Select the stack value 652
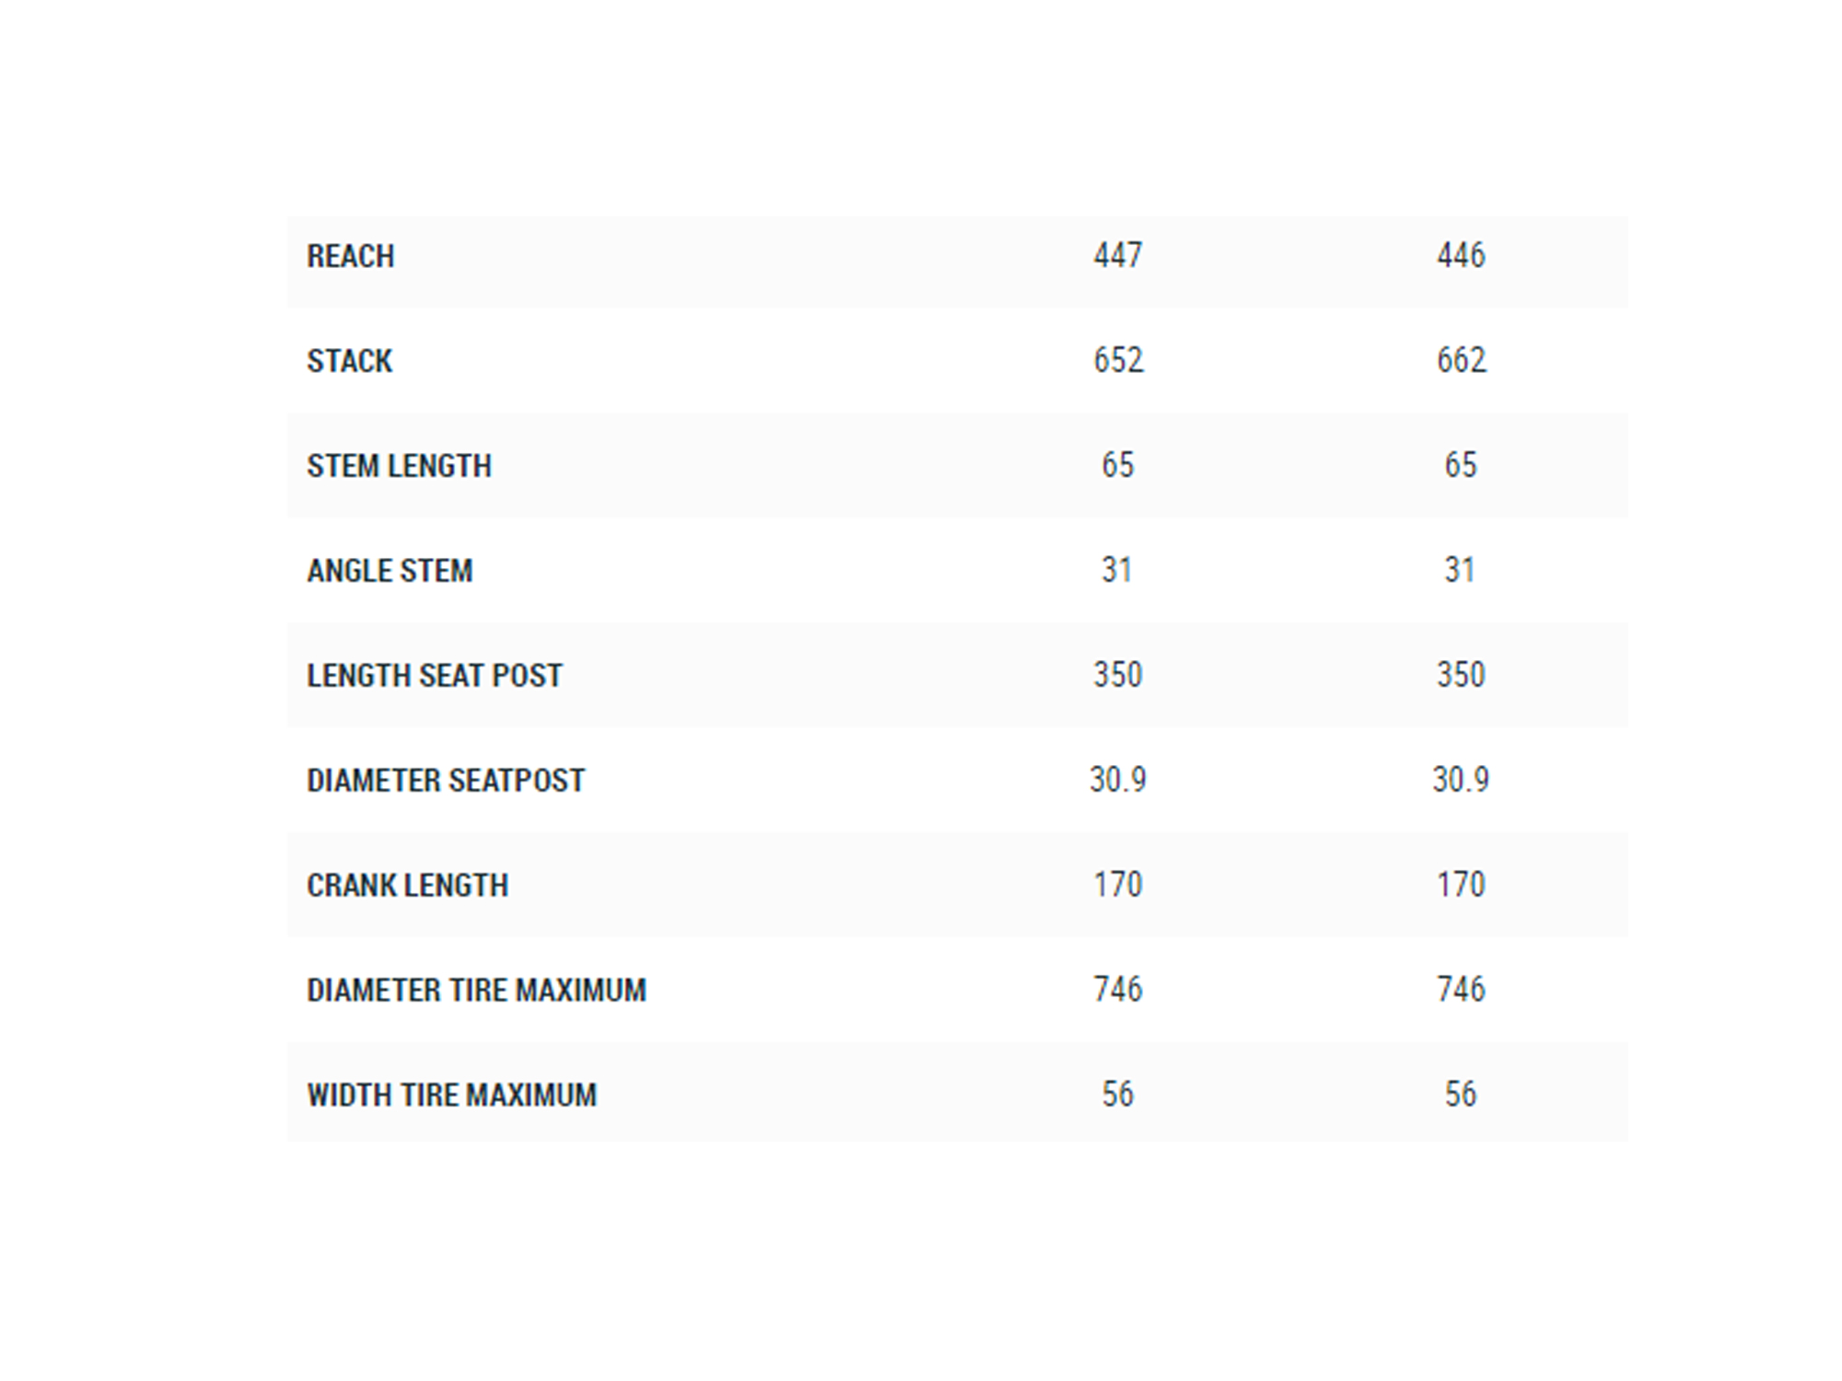1842x1381 pixels. tap(1118, 360)
